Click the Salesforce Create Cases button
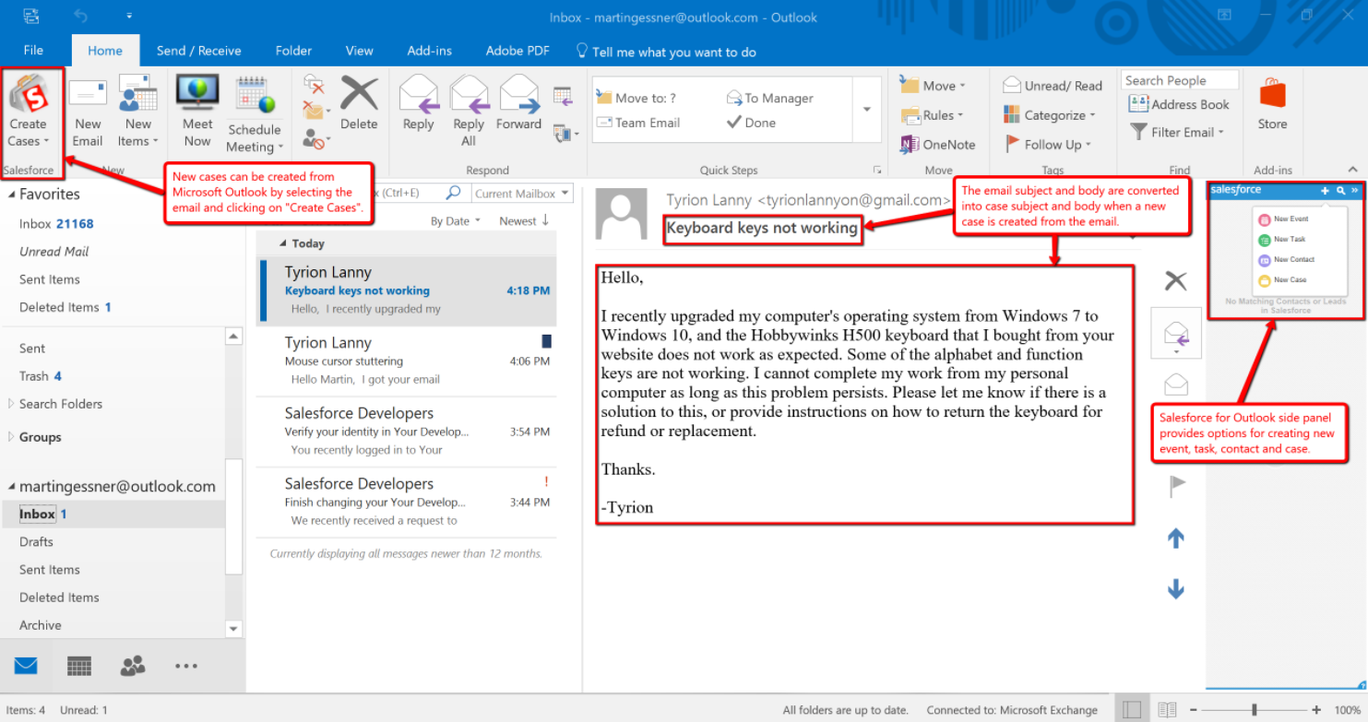 [x=30, y=112]
